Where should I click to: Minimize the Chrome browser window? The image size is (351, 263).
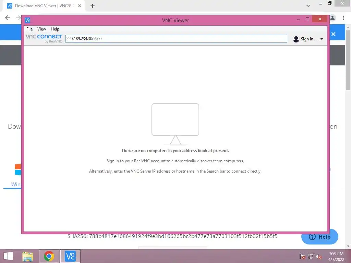(321, 4)
